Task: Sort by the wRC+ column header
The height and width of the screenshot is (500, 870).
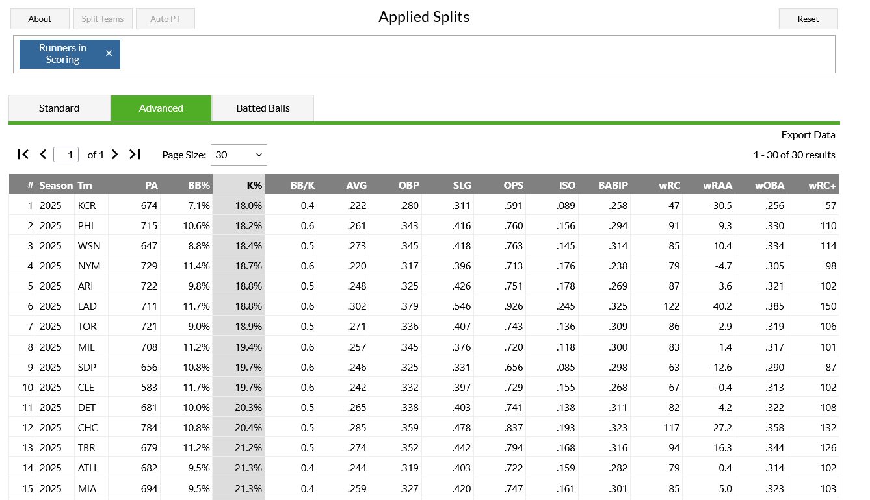Action: click(822, 185)
